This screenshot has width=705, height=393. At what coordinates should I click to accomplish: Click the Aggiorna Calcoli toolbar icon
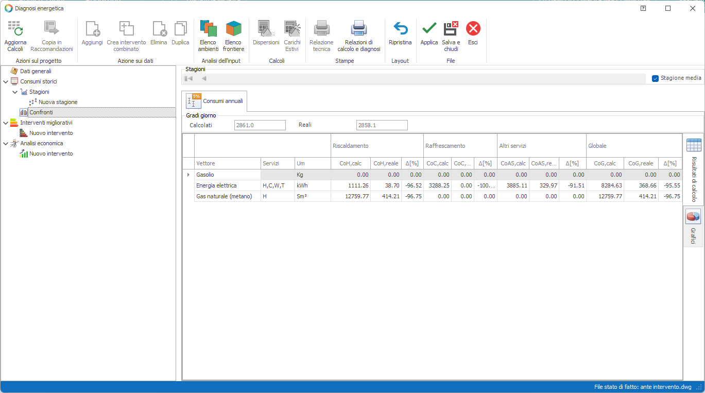click(x=15, y=29)
